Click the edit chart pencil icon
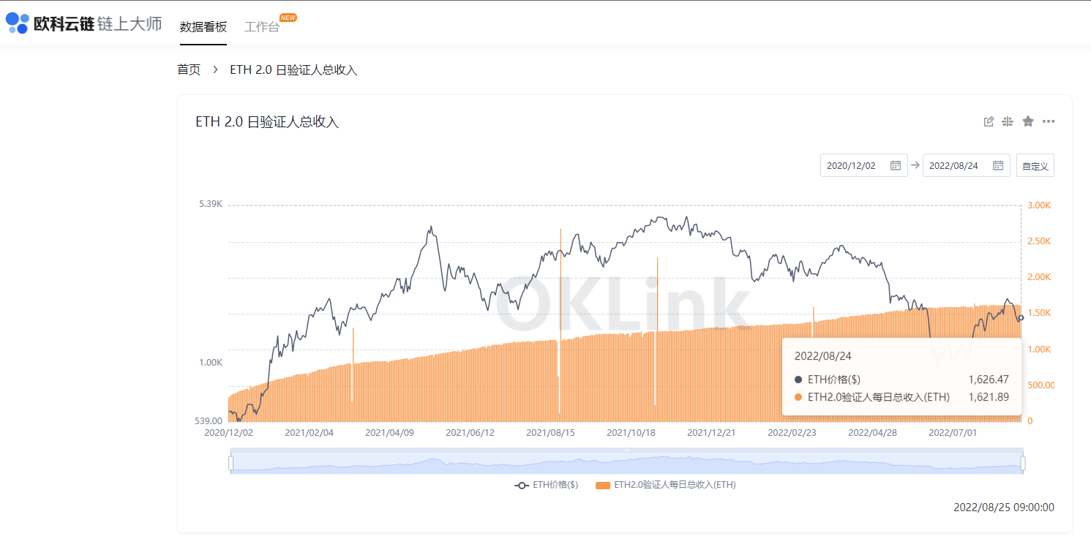 [x=989, y=121]
